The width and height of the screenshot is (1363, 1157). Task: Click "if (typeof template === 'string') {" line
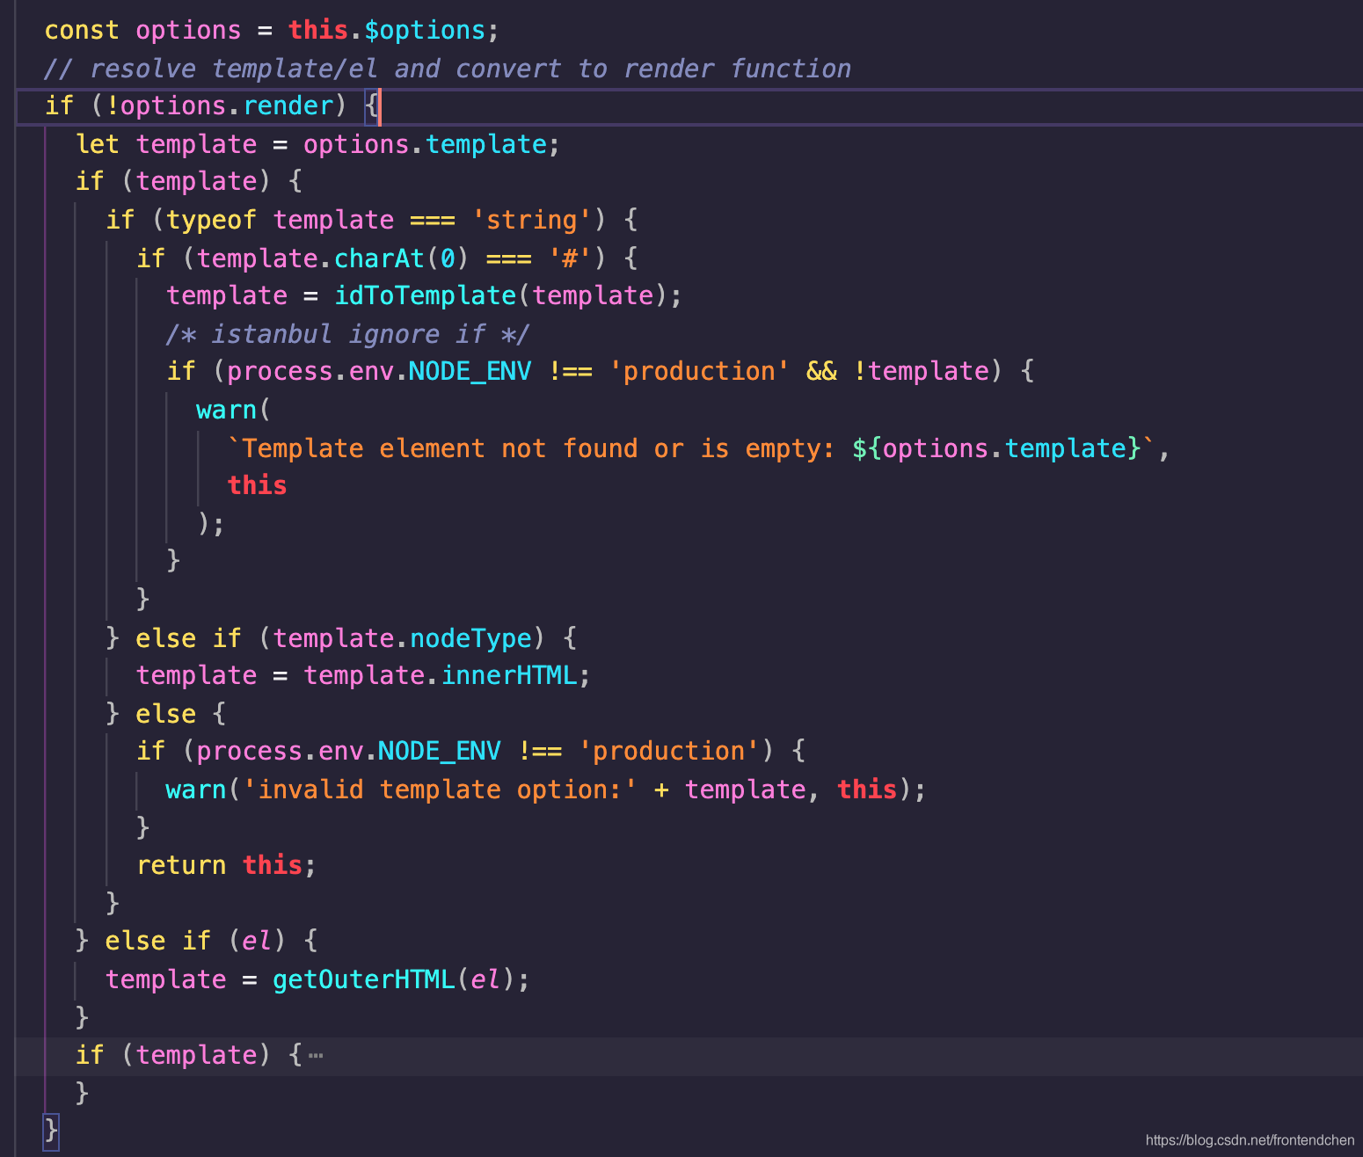372,220
